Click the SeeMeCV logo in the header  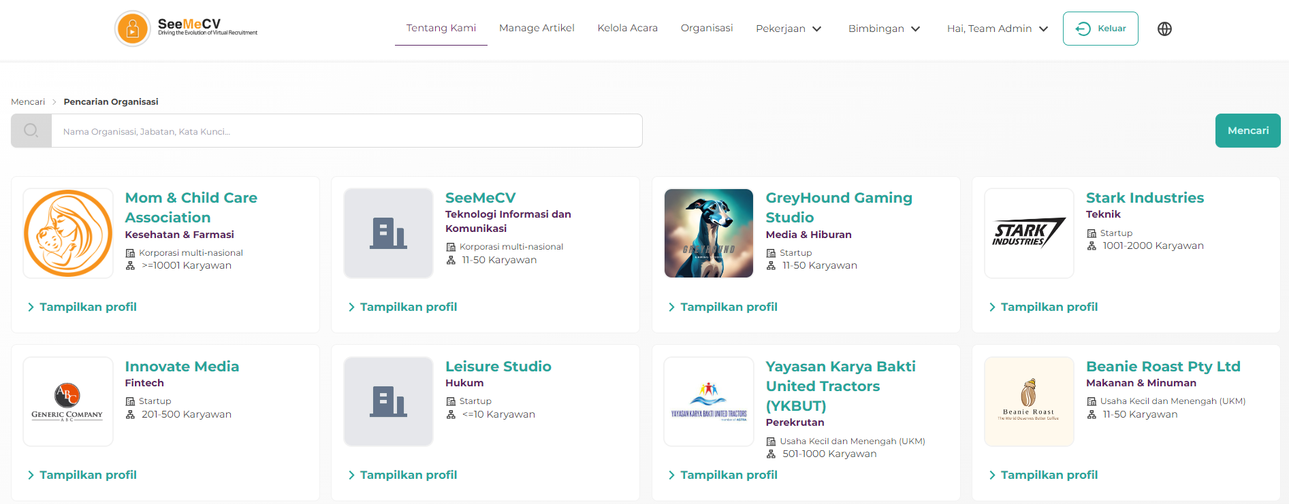(x=186, y=29)
